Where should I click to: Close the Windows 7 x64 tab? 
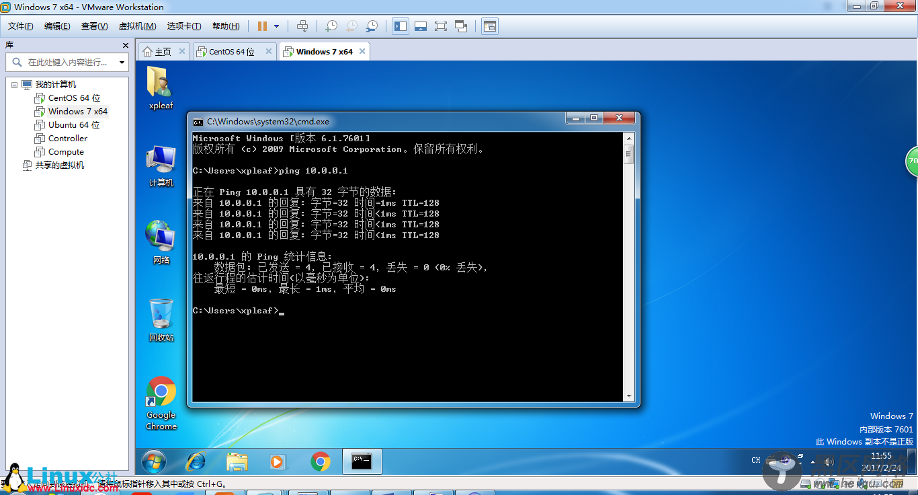(x=363, y=51)
